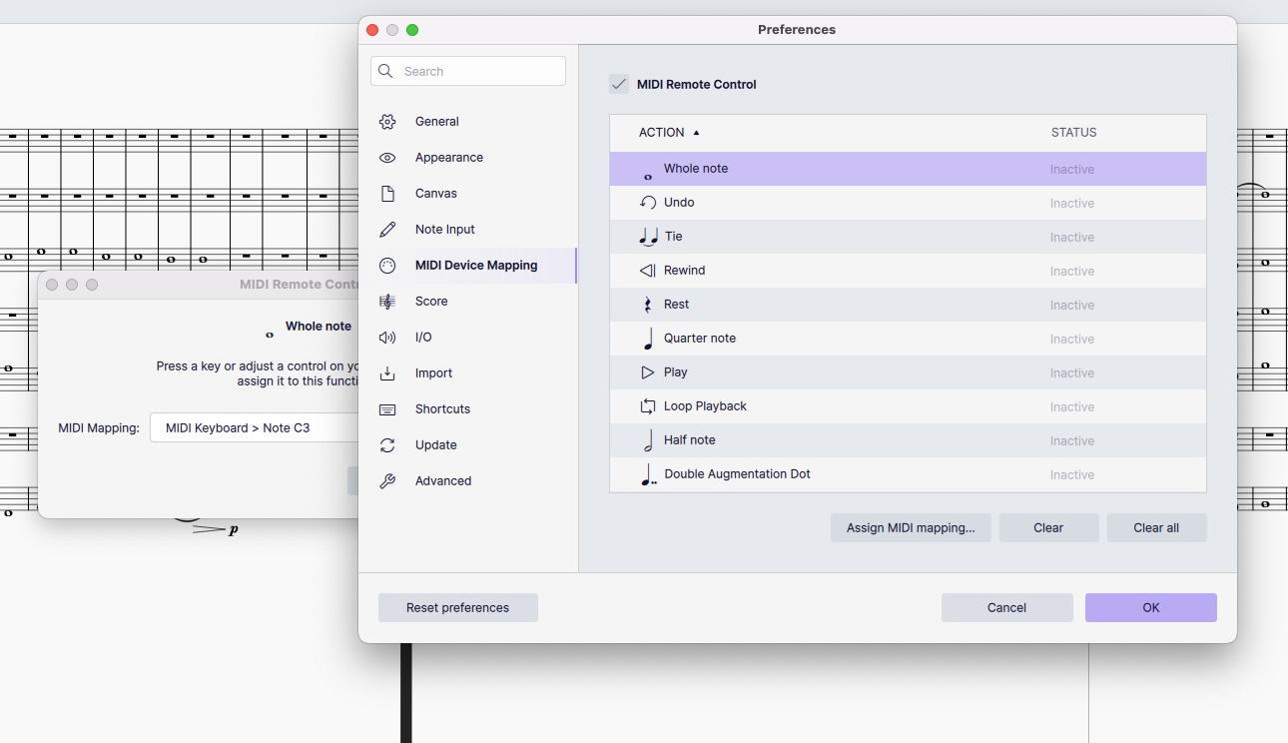Click the Rewind icon in action list
The height and width of the screenshot is (743, 1288).
[648, 271]
